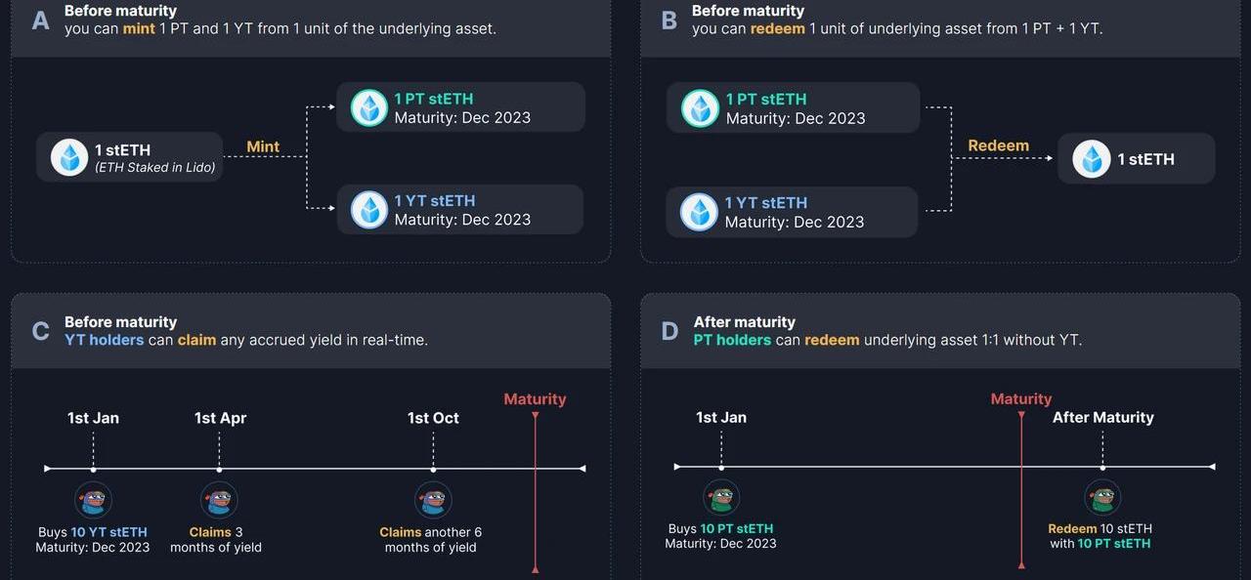Click the letter C section badge

coord(40,331)
